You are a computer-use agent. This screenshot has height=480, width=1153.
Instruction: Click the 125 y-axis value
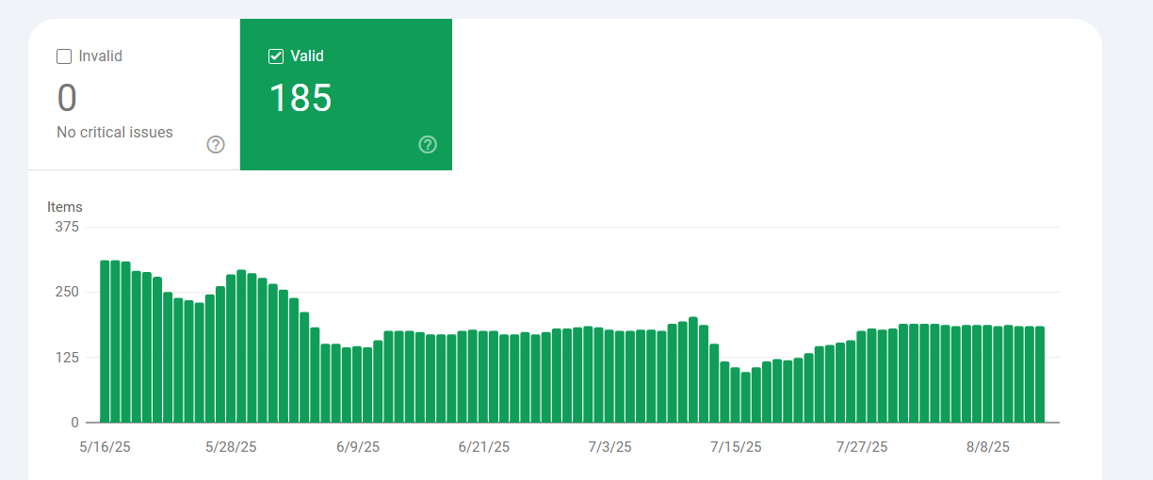point(67,357)
